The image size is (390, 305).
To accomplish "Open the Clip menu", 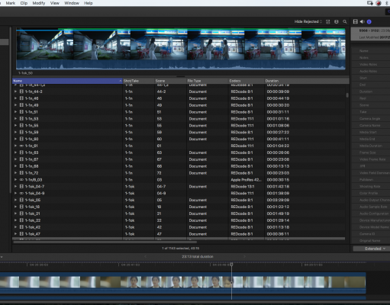I will [24, 3].
